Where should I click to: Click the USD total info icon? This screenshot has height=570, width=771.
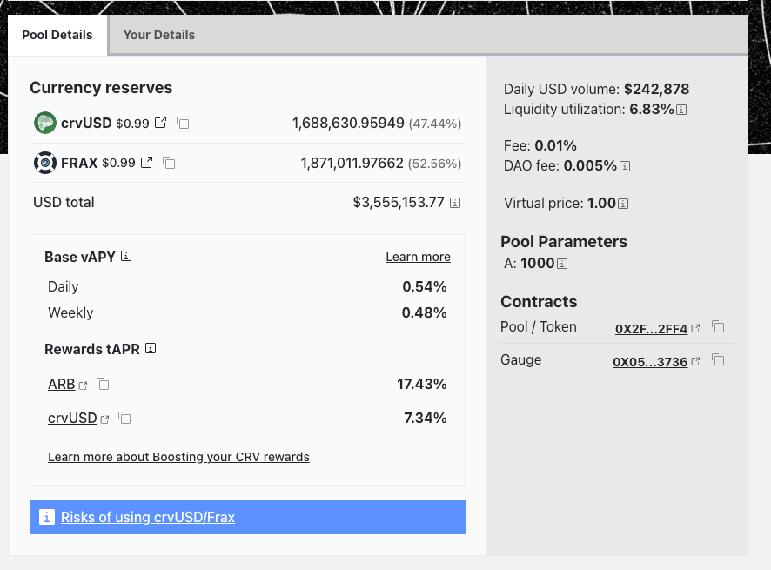click(454, 203)
